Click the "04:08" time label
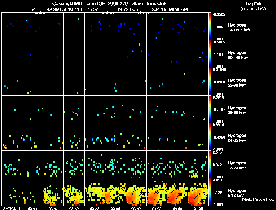 pos(198,208)
